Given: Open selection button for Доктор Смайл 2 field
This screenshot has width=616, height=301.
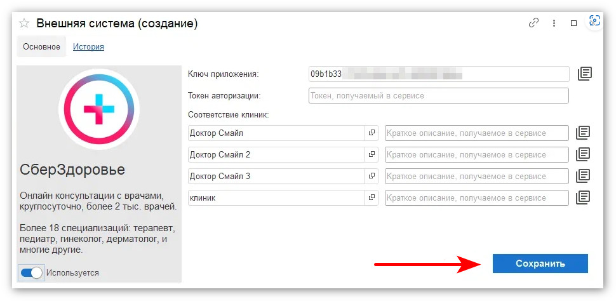Looking at the screenshot, I should 372,155.
